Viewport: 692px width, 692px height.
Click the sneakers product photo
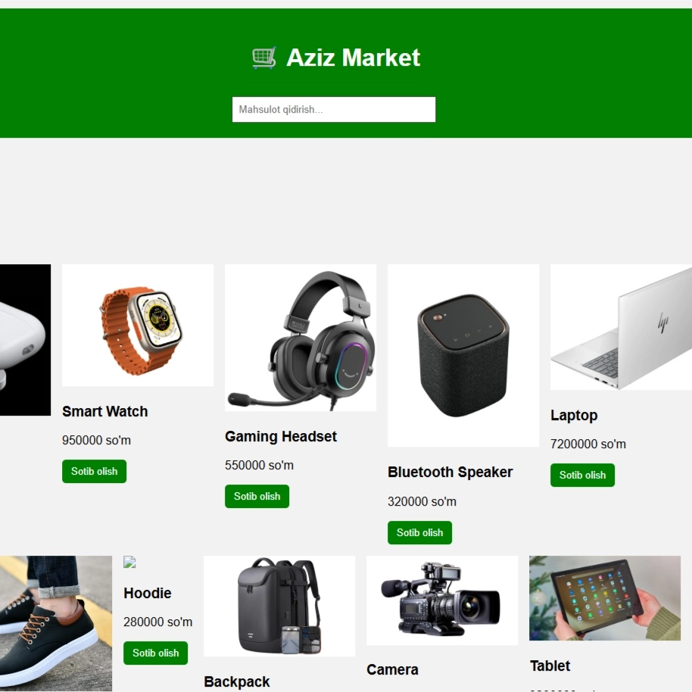click(x=55, y=624)
